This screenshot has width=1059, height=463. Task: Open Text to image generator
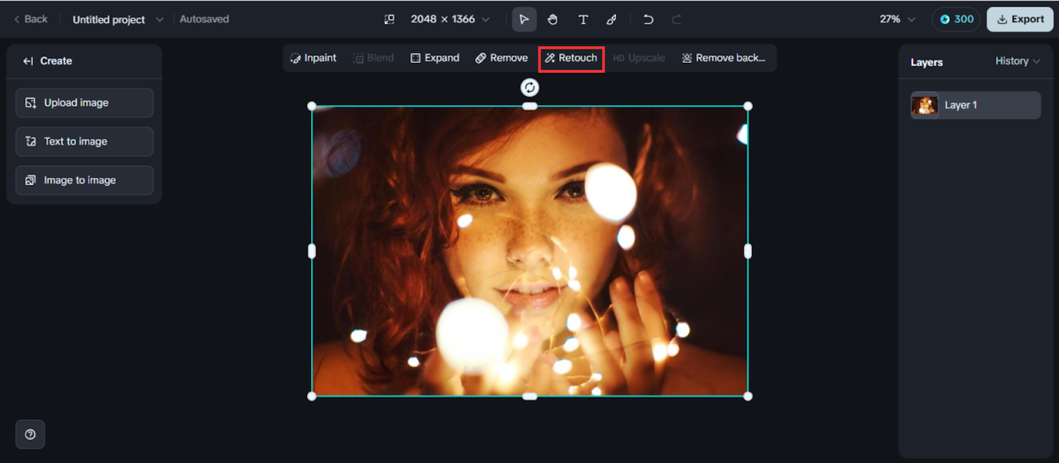[x=84, y=141]
